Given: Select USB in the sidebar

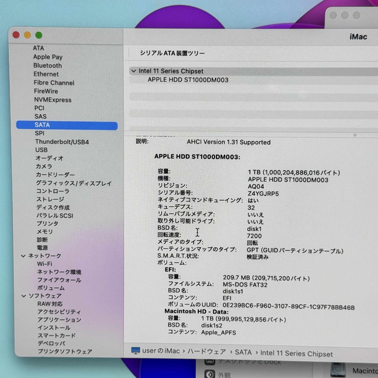Looking at the screenshot, I should coord(42,150).
